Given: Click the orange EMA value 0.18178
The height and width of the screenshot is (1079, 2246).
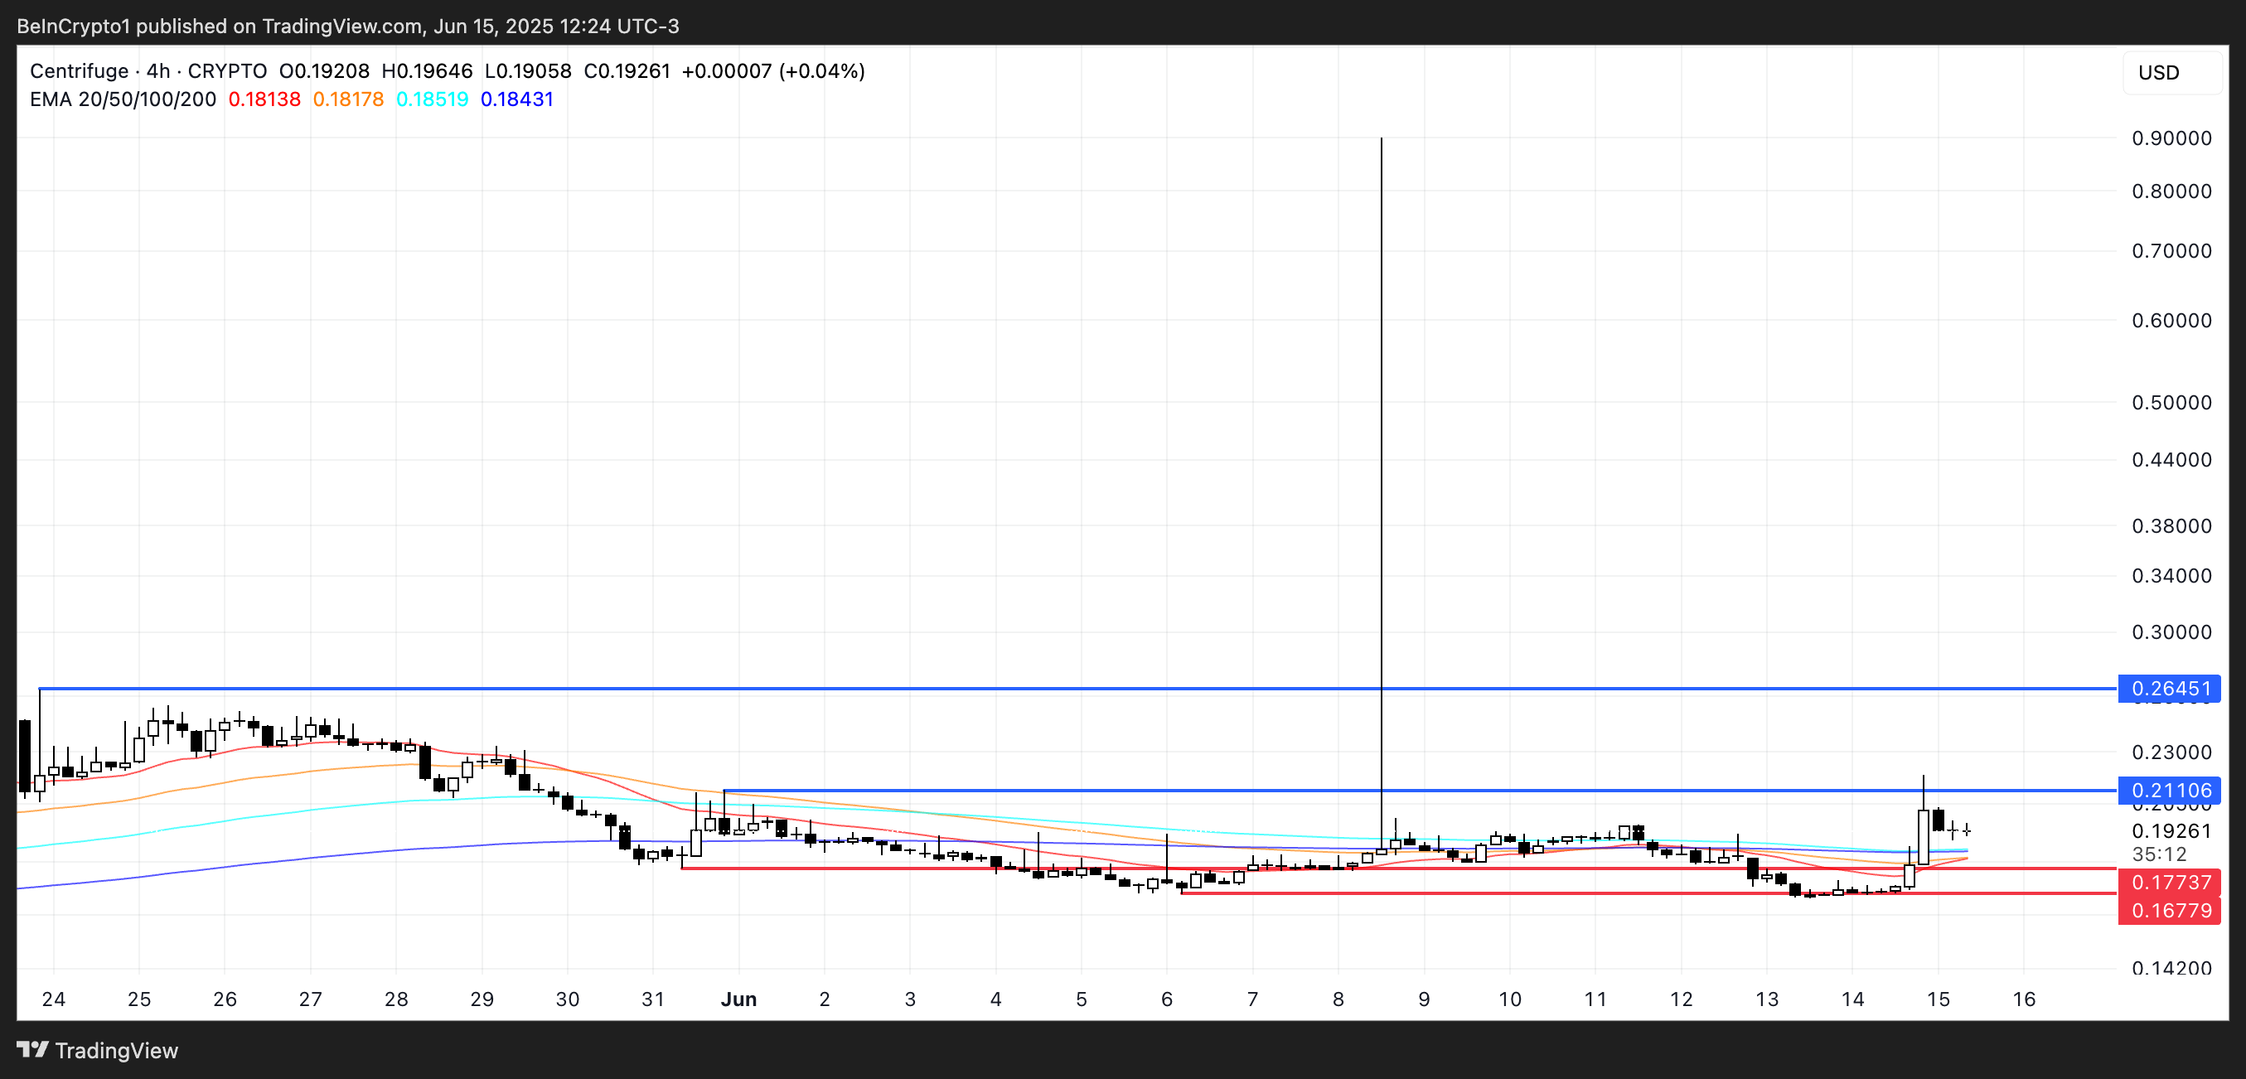Looking at the screenshot, I should click(349, 99).
